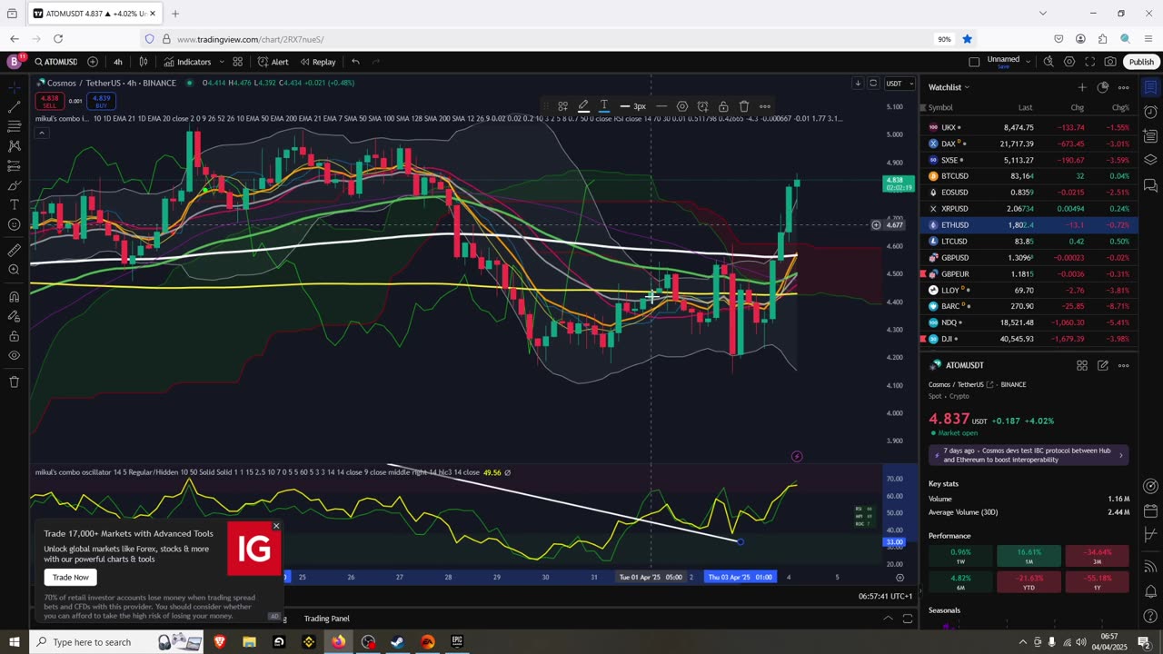
Task: Open notifications bell in right sidebar
Action: [1150, 591]
